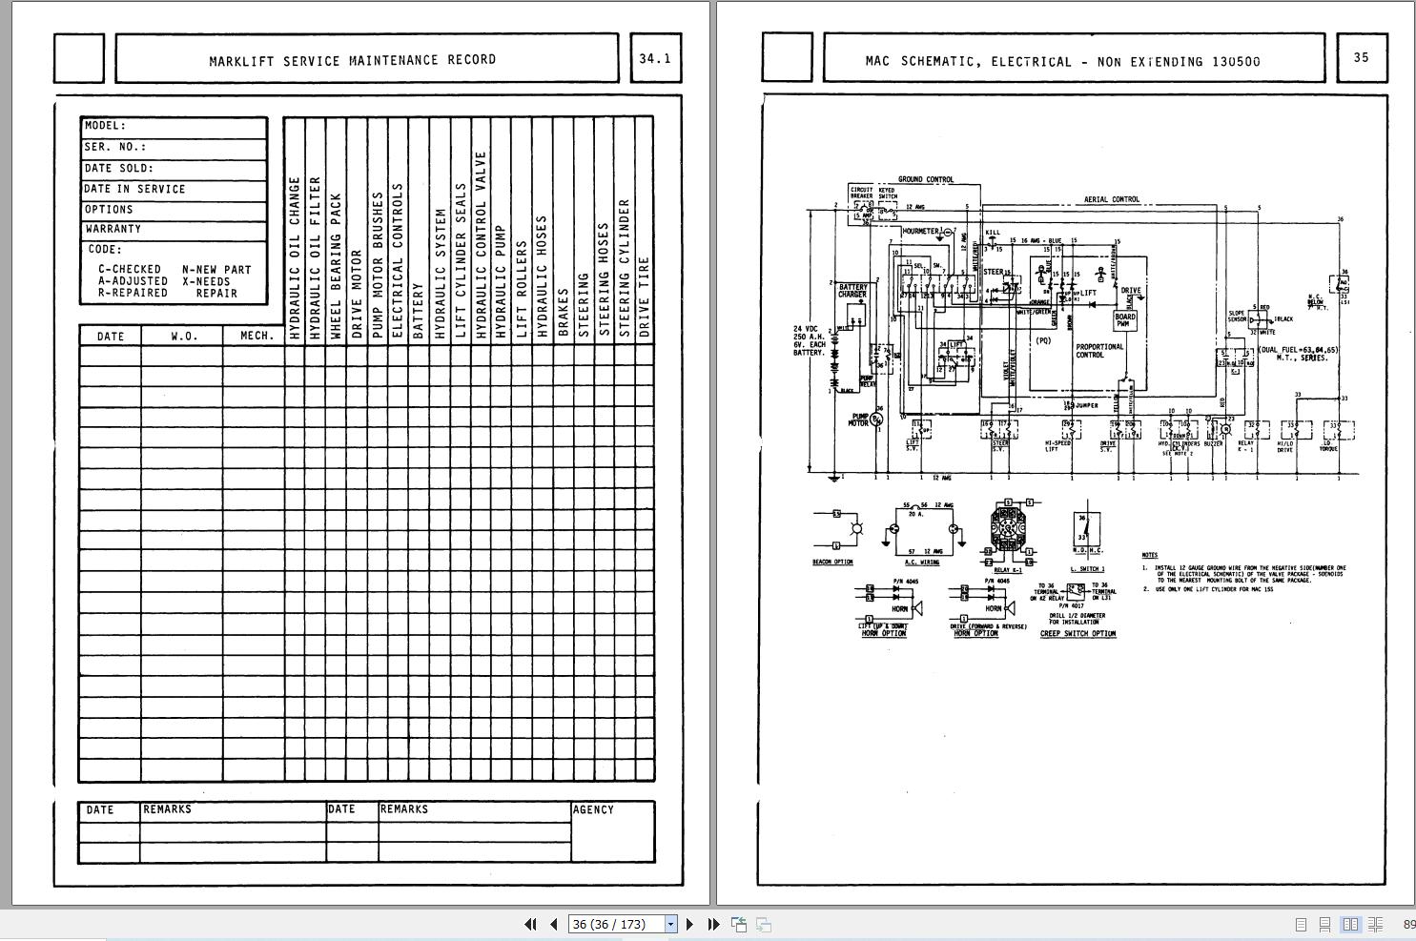Viewport: 1416px width, 941px height.
Task: Click the BEACON OPTION diagram label
Action: (x=832, y=563)
